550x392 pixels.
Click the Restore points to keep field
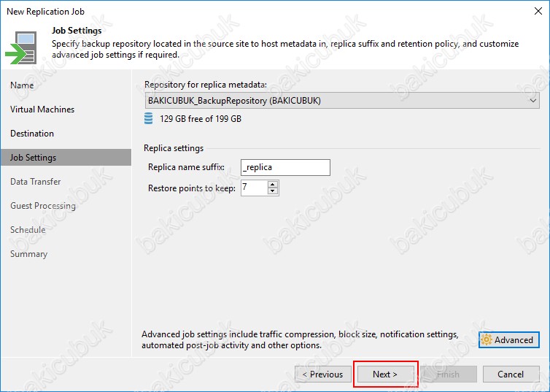click(x=255, y=188)
